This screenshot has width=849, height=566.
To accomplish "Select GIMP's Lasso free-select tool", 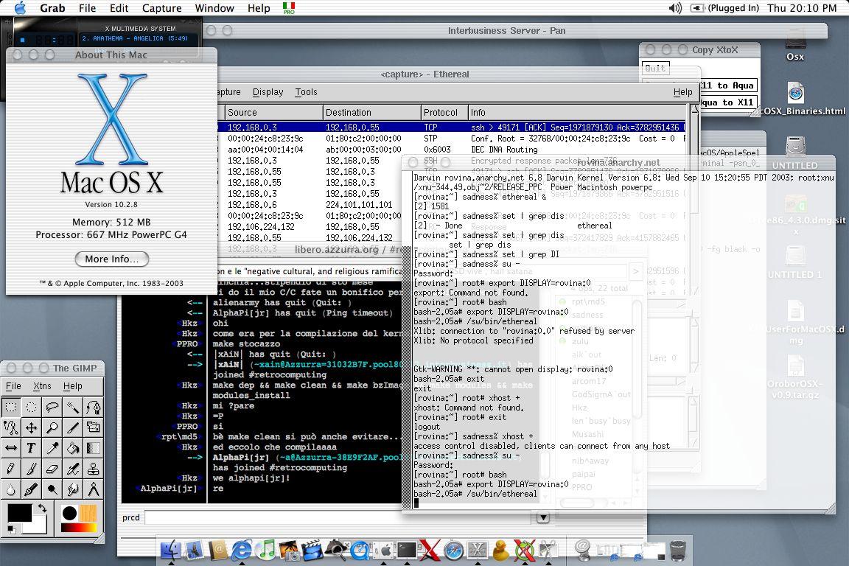I will [52, 408].
